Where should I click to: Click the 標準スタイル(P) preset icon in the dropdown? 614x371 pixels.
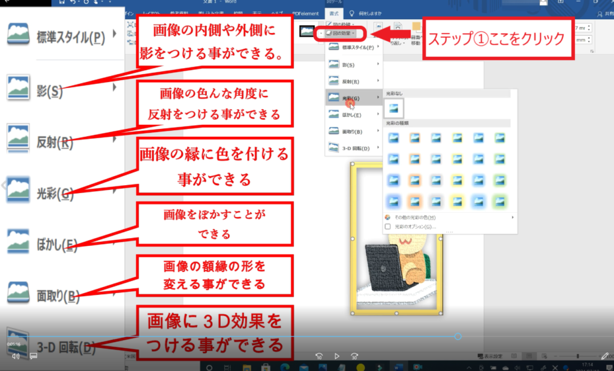click(333, 47)
